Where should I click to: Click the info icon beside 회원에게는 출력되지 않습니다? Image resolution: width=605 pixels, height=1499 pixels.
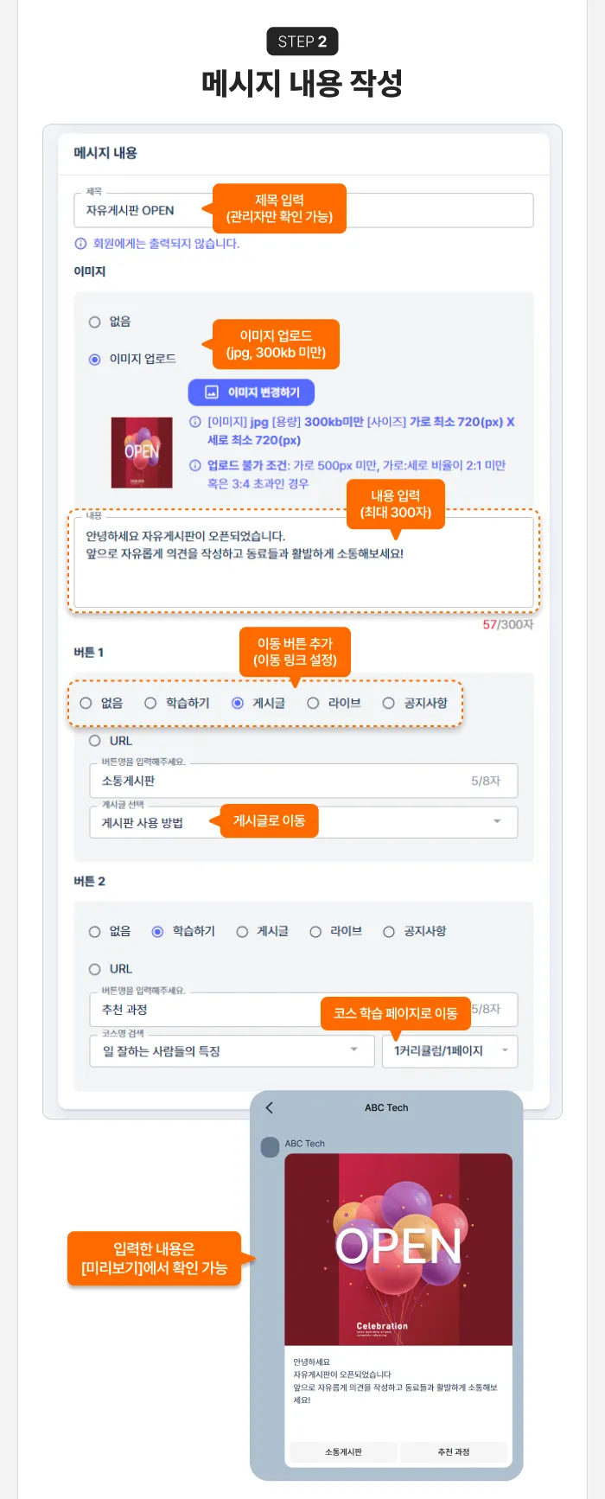coord(80,244)
